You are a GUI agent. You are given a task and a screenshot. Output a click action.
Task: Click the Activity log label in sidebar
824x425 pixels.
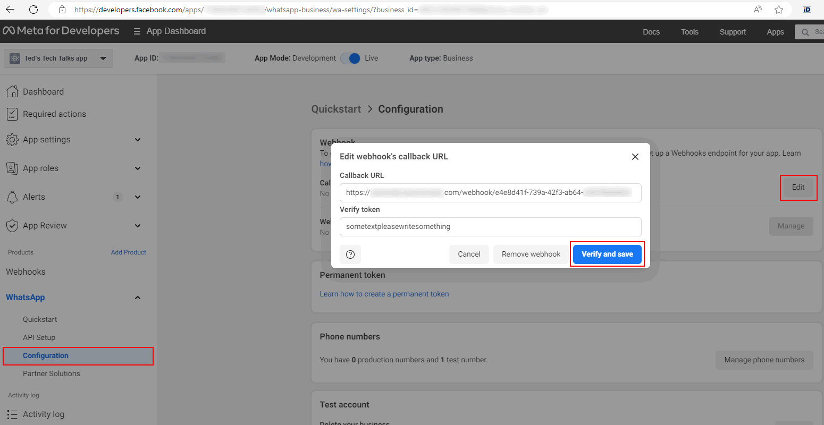click(x=44, y=414)
